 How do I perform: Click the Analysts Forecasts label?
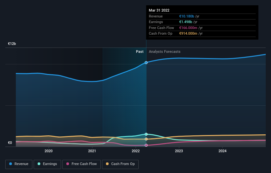[x=164, y=52]
